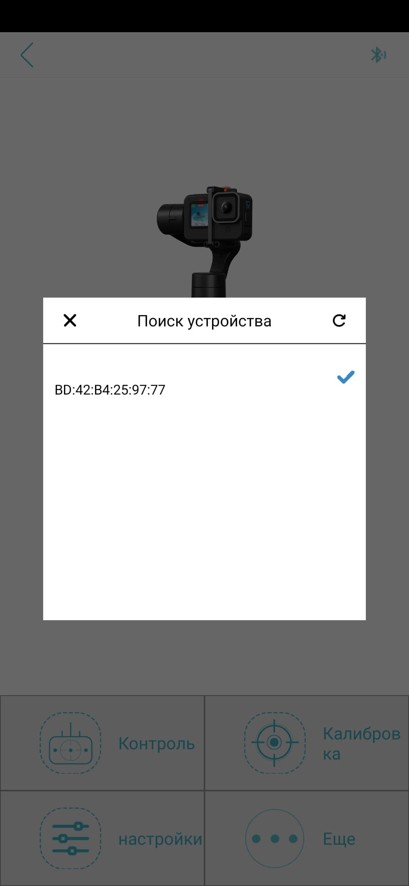This screenshot has width=409, height=886.
Task: Tap the Контроль label
Action: (156, 744)
